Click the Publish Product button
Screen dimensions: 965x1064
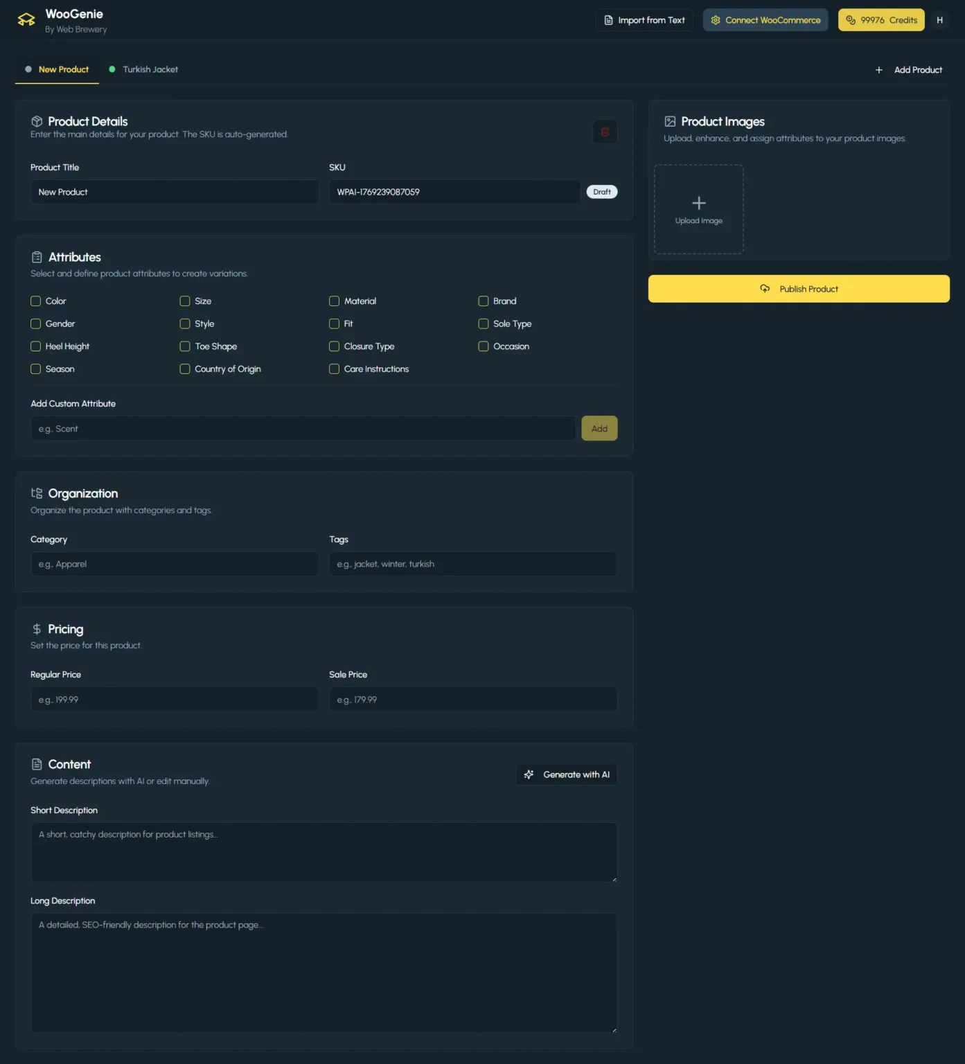pos(799,289)
